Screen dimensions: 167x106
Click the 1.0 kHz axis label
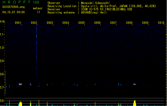(x=2, y=48)
